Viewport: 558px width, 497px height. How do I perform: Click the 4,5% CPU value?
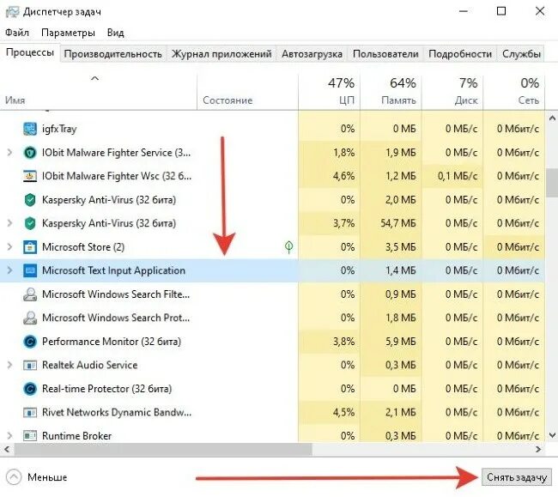click(x=343, y=412)
